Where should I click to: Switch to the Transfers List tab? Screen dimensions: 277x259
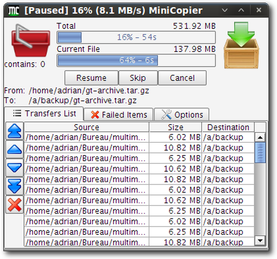44,114
